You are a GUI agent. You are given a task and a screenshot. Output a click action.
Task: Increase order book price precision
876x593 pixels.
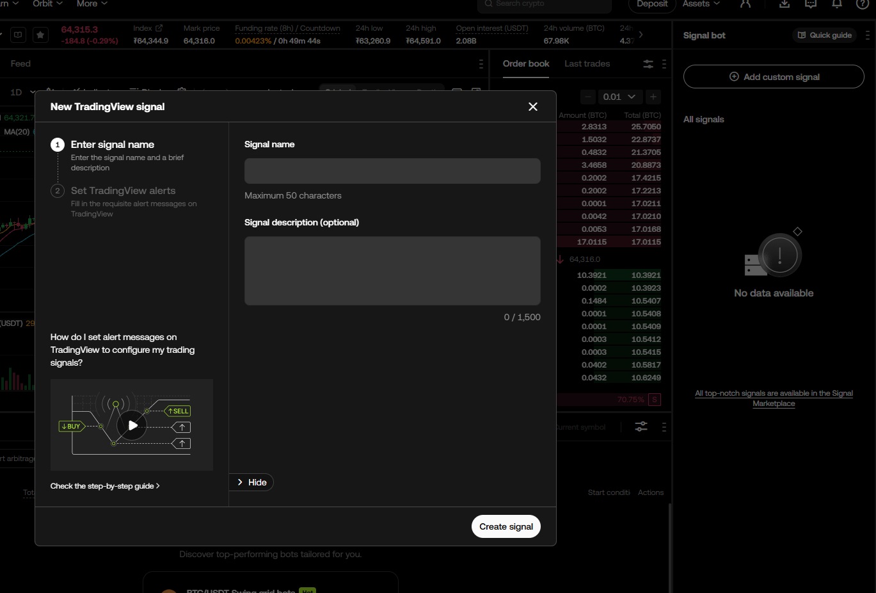[x=653, y=97]
